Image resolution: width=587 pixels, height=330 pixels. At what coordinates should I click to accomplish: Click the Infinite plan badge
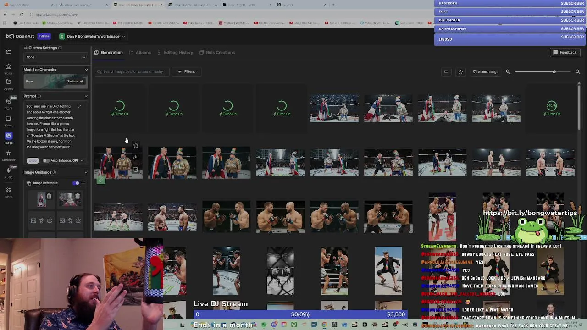[44, 36]
